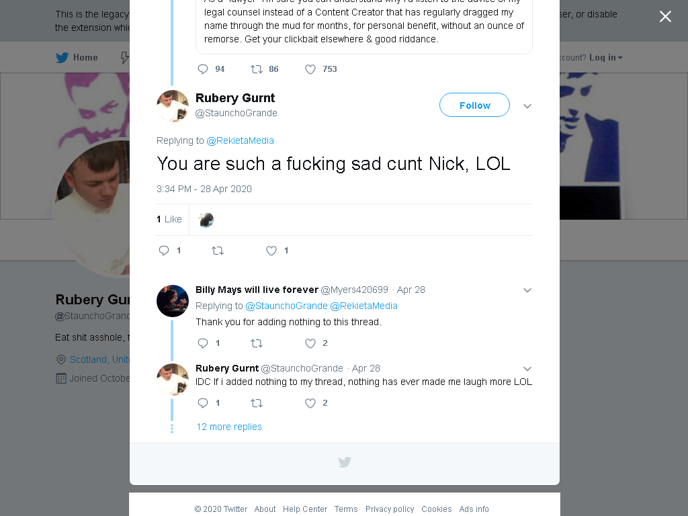Close the tweet overlay with X
This screenshot has height=516, width=688.
point(665,17)
